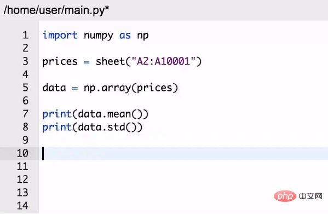This screenshot has width=328, height=214.
Task: Click line number 5 in the gutter
Action: (x=26, y=88)
